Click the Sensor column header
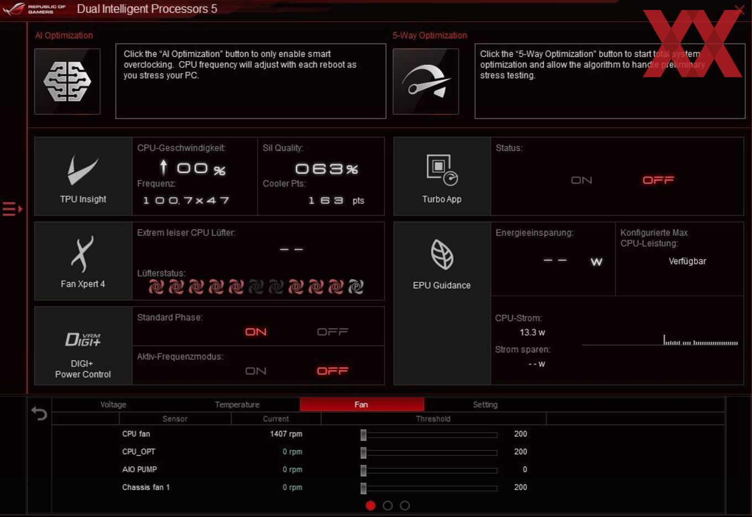 pyautogui.click(x=175, y=419)
